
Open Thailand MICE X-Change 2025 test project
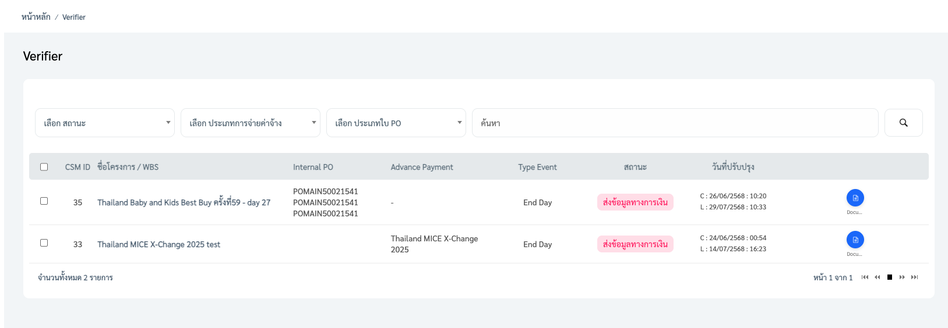pos(158,244)
